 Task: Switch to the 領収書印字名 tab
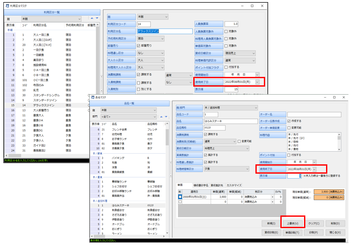point(200,185)
